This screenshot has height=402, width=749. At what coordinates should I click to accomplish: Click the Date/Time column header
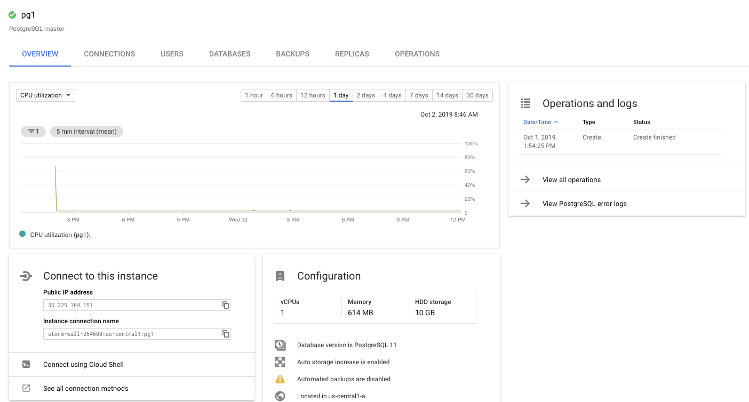click(x=537, y=122)
